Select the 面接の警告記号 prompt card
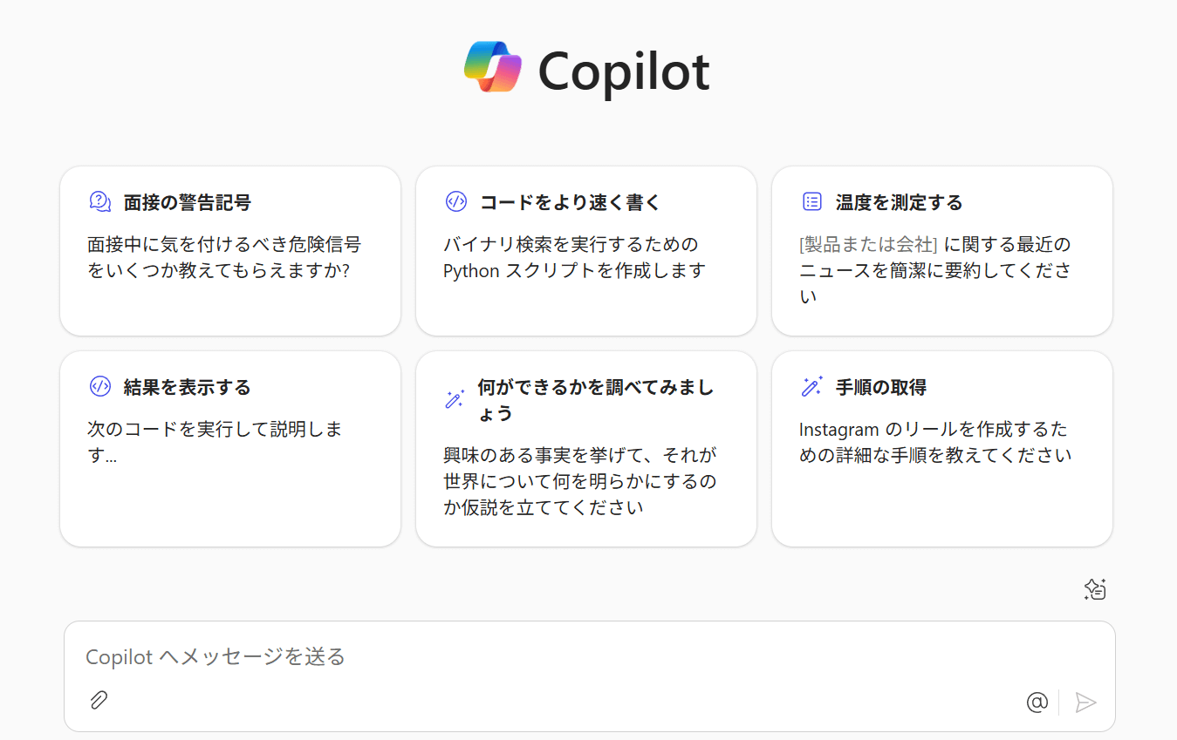The height and width of the screenshot is (740, 1177). coord(230,251)
